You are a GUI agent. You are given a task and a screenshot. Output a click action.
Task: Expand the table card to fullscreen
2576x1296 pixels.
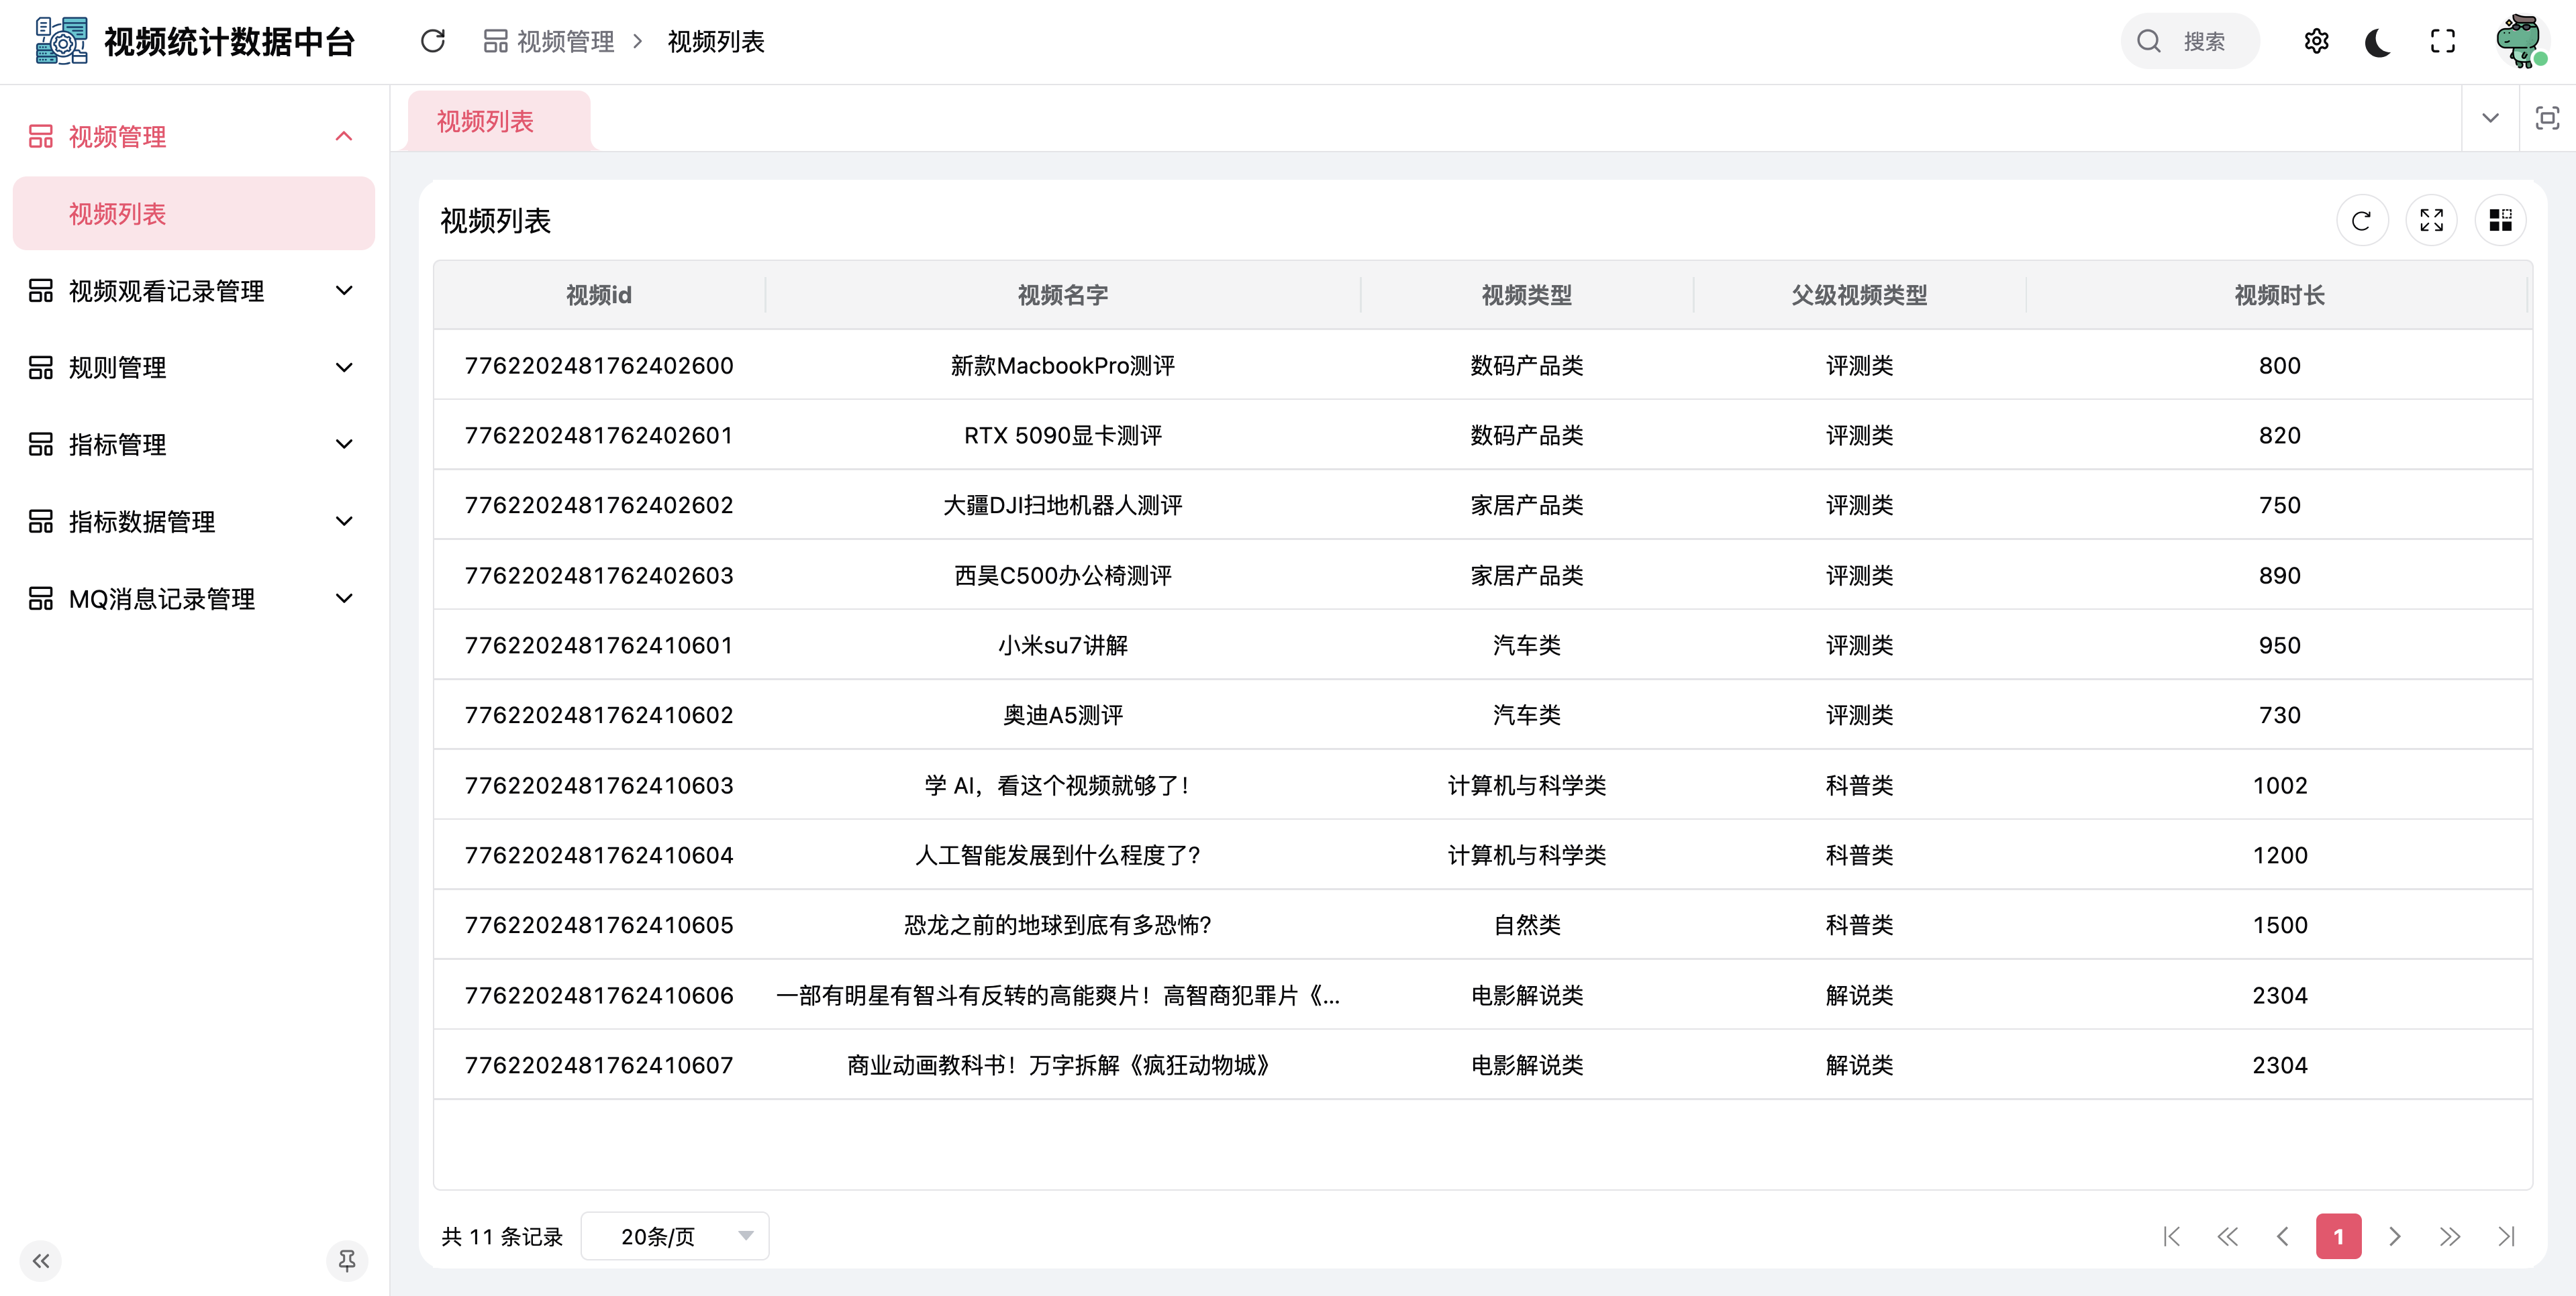point(2431,220)
